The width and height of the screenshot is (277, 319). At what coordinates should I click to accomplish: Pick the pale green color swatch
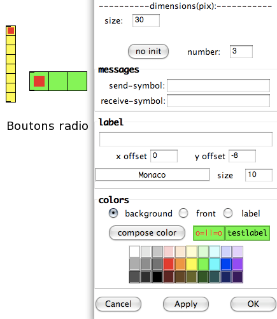tap(203, 252)
